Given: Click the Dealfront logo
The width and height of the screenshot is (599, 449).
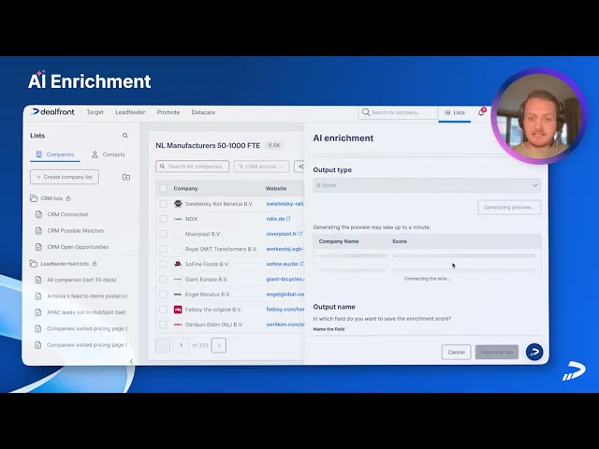Looking at the screenshot, I should [x=53, y=112].
